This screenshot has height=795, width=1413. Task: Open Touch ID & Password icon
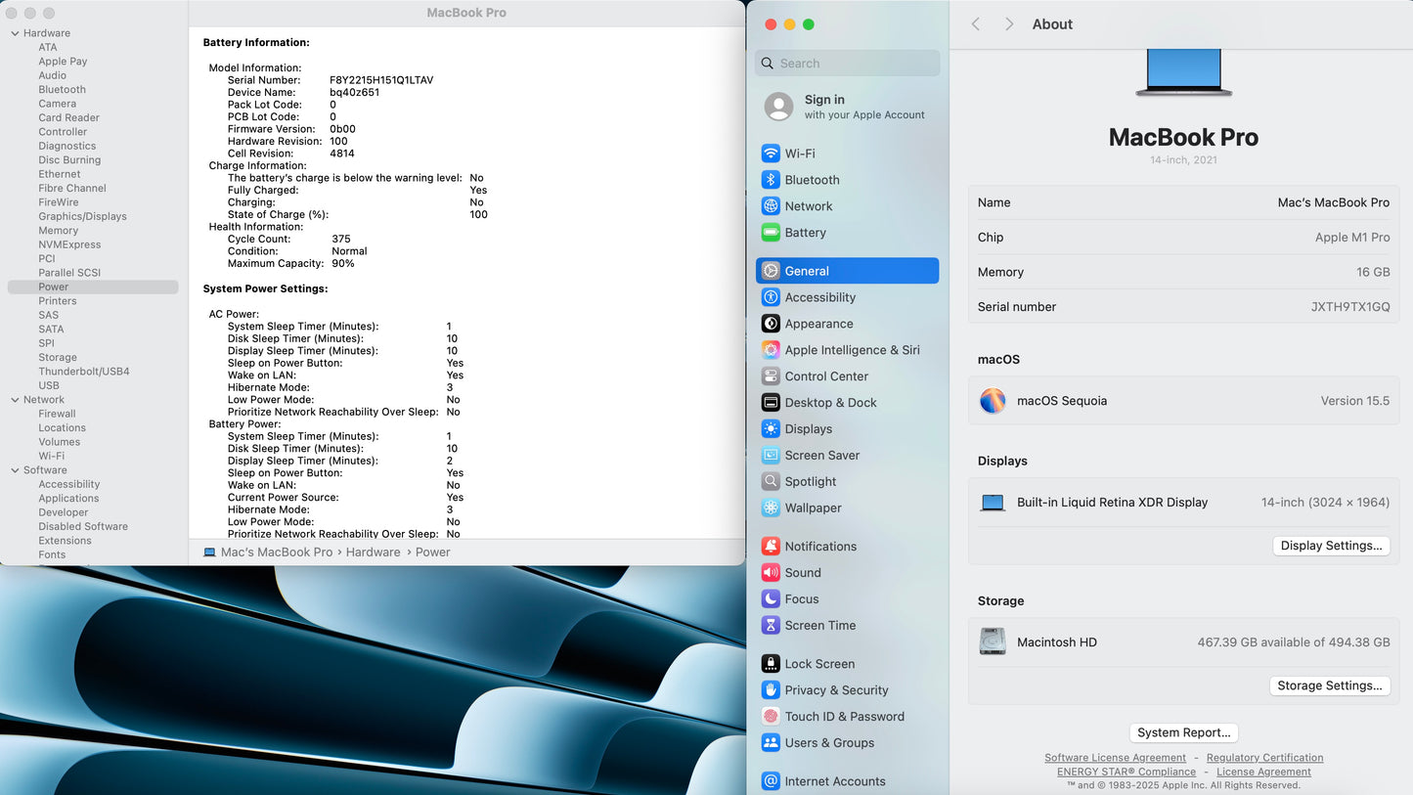point(771,717)
